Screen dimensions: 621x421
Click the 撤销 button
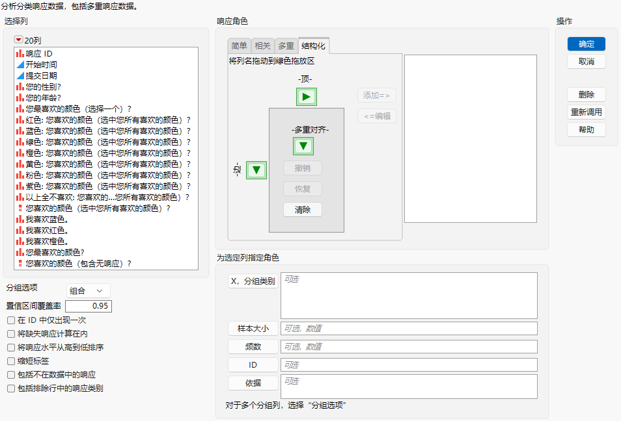point(303,168)
